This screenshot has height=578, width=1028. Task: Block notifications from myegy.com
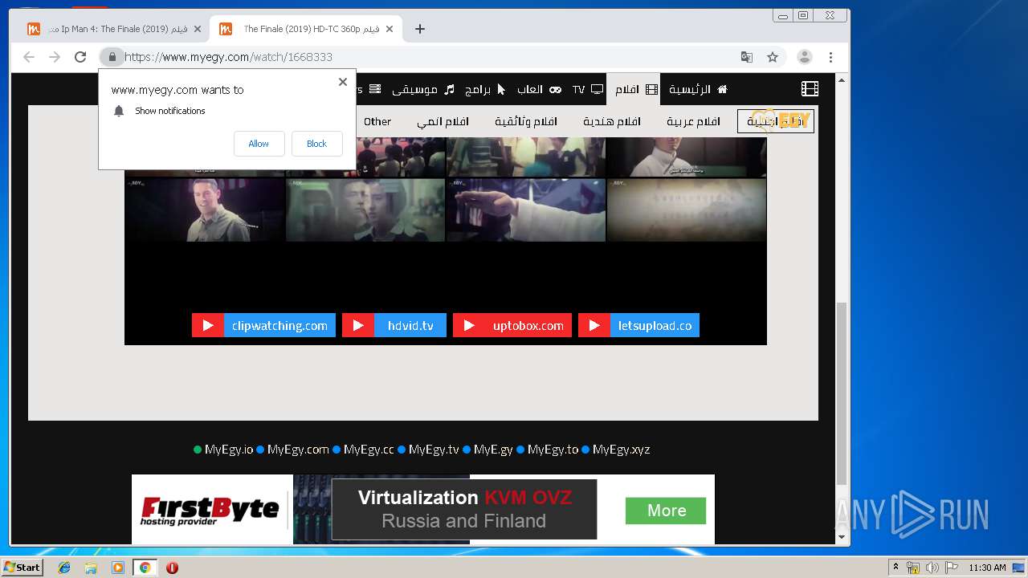coord(317,144)
